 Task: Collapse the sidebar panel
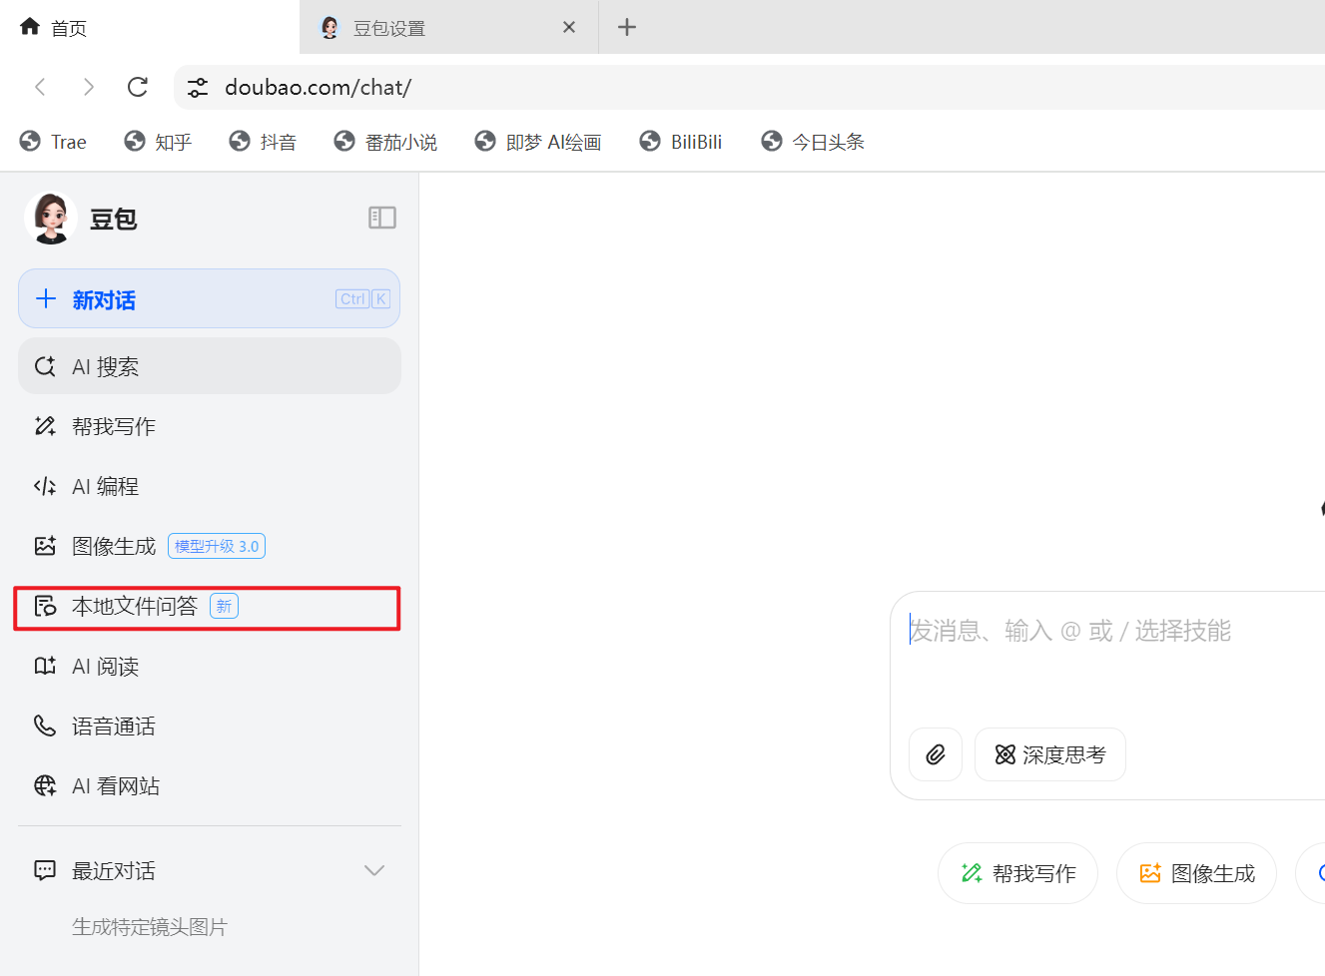[382, 218]
